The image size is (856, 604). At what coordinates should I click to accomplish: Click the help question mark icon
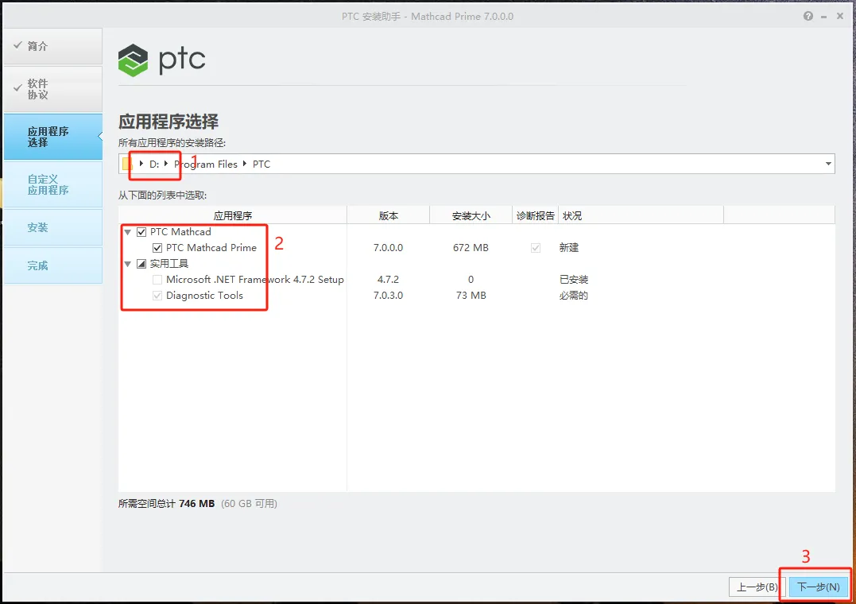click(808, 17)
